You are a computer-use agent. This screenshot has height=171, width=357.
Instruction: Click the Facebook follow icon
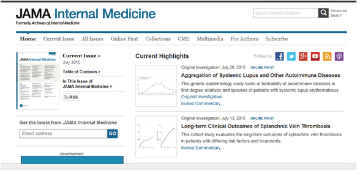pos(279,56)
